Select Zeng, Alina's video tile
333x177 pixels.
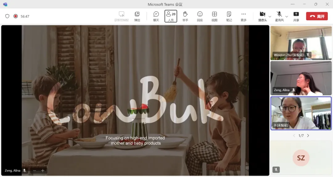(301, 78)
